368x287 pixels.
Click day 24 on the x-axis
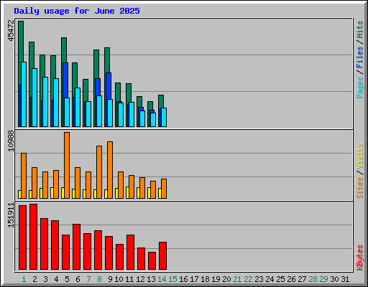[270, 279]
